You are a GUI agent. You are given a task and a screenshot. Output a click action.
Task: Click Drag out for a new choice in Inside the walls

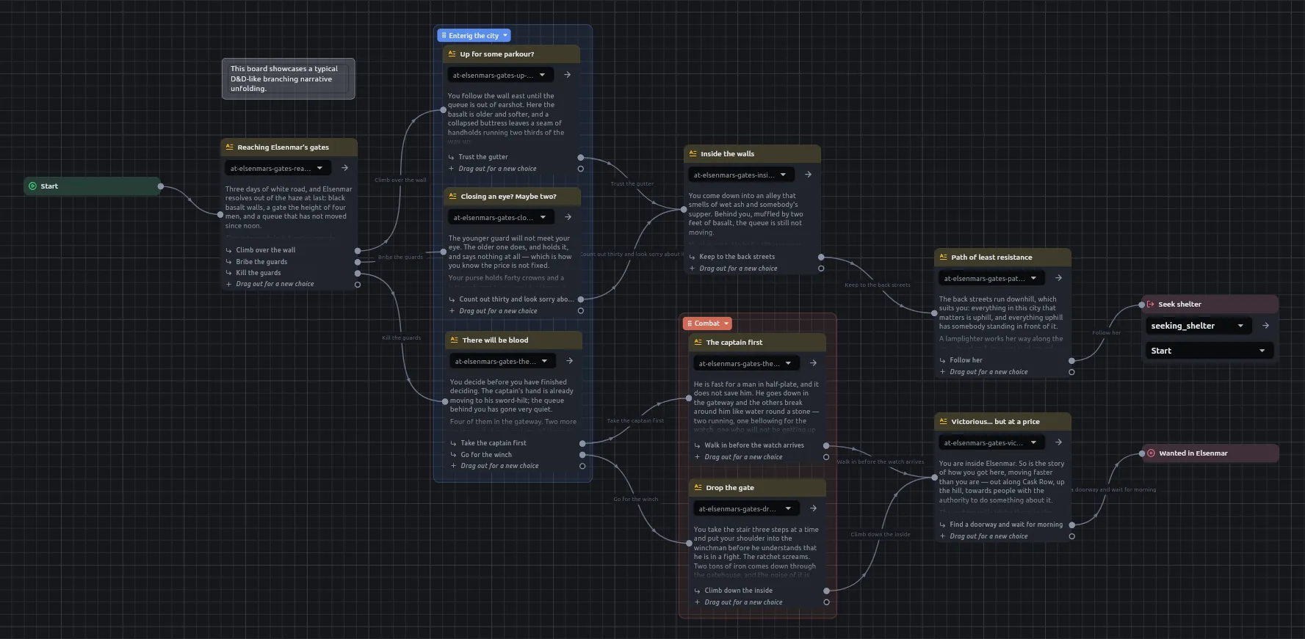click(738, 269)
